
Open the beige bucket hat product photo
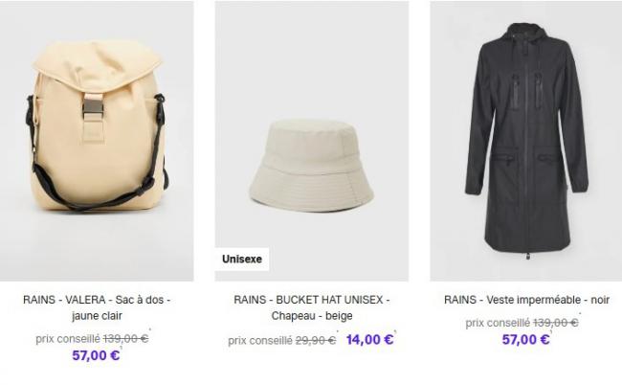point(312,141)
